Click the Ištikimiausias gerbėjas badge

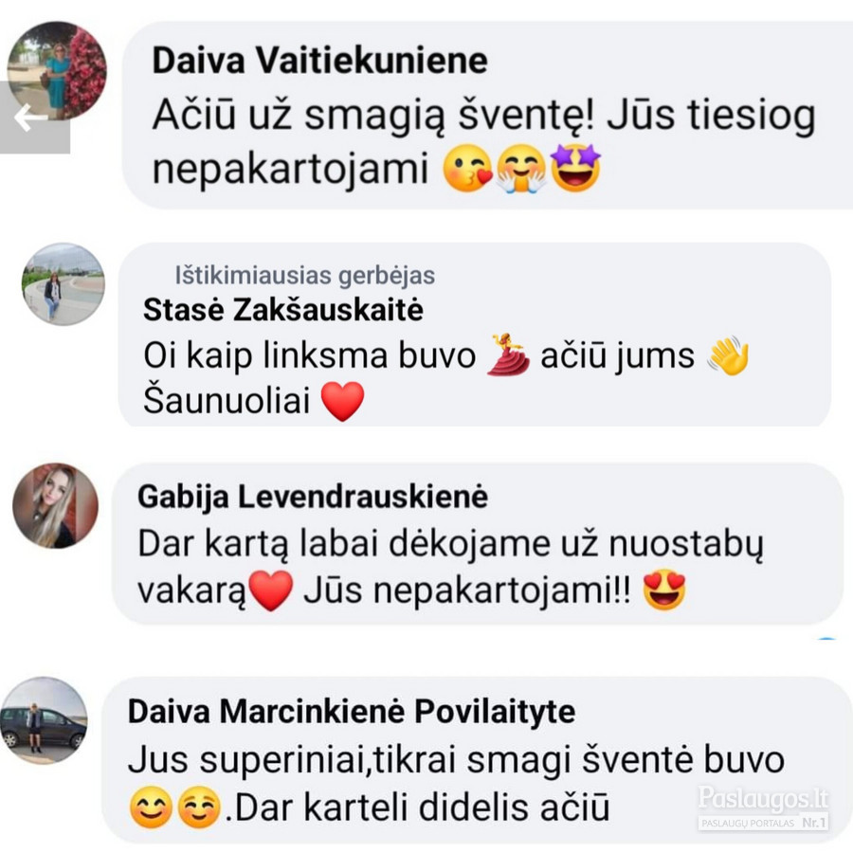pos(304,275)
